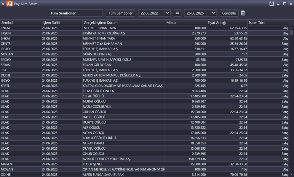Click the Tüm Semboller button
Screen dimensions: 294x177
120,13
